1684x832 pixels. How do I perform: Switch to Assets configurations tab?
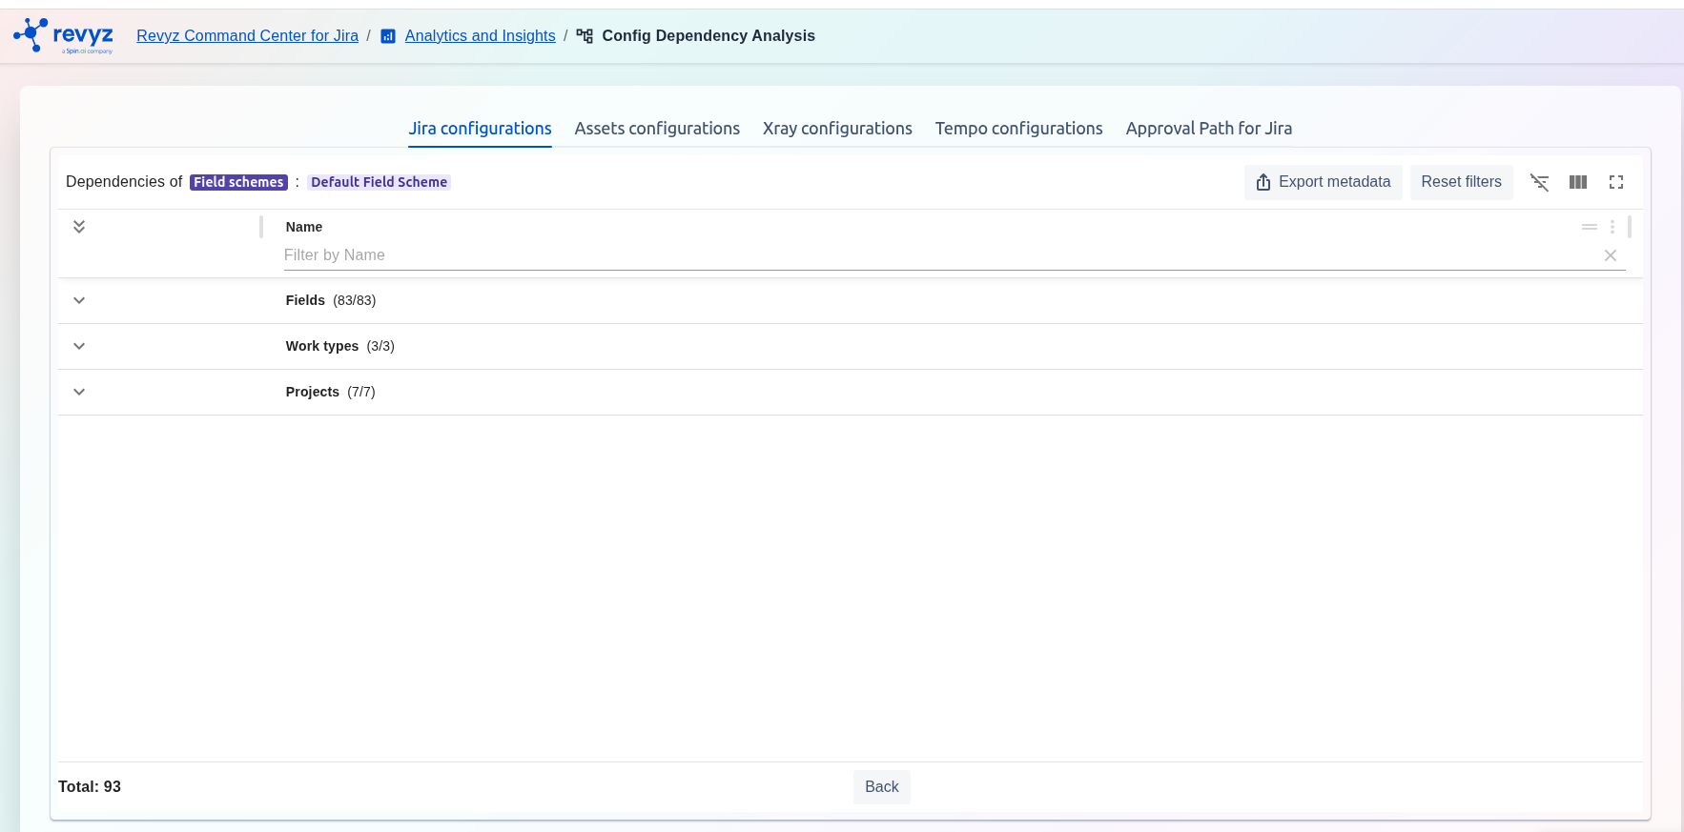pos(657,129)
